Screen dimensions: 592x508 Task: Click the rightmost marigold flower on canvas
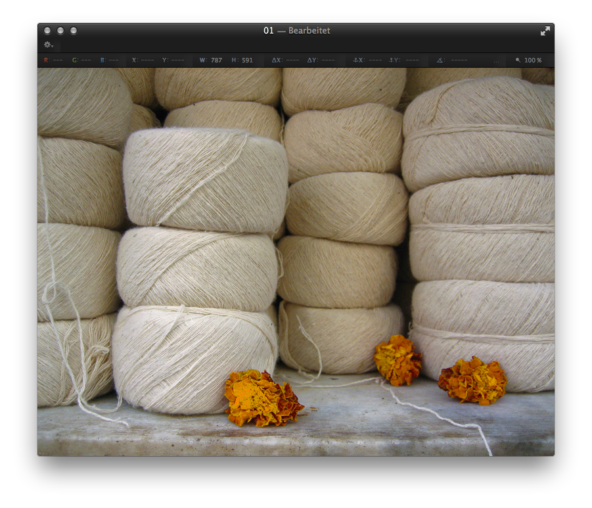[472, 381]
